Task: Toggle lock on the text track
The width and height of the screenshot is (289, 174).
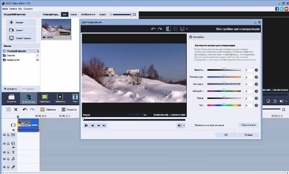Action: [8, 152]
